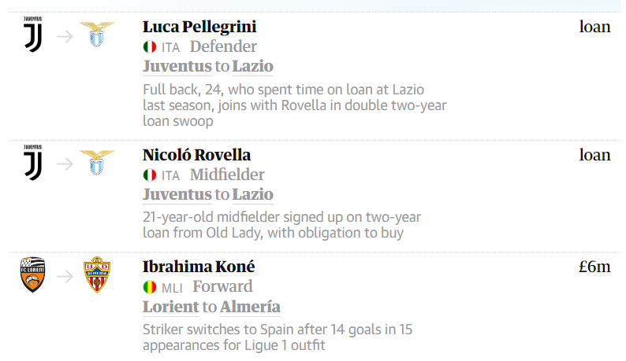Click the FC Lorient crest
The image size is (626, 361).
33,274
